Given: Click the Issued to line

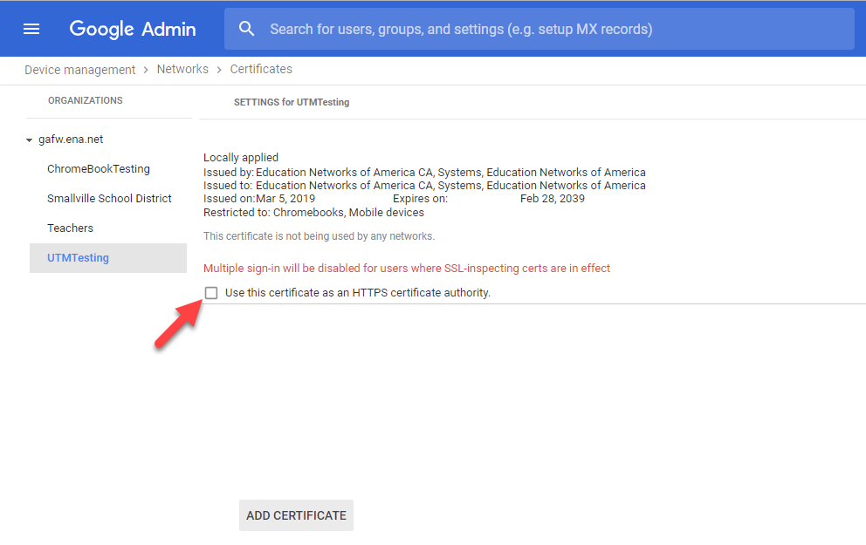Looking at the screenshot, I should pyautogui.click(x=424, y=186).
